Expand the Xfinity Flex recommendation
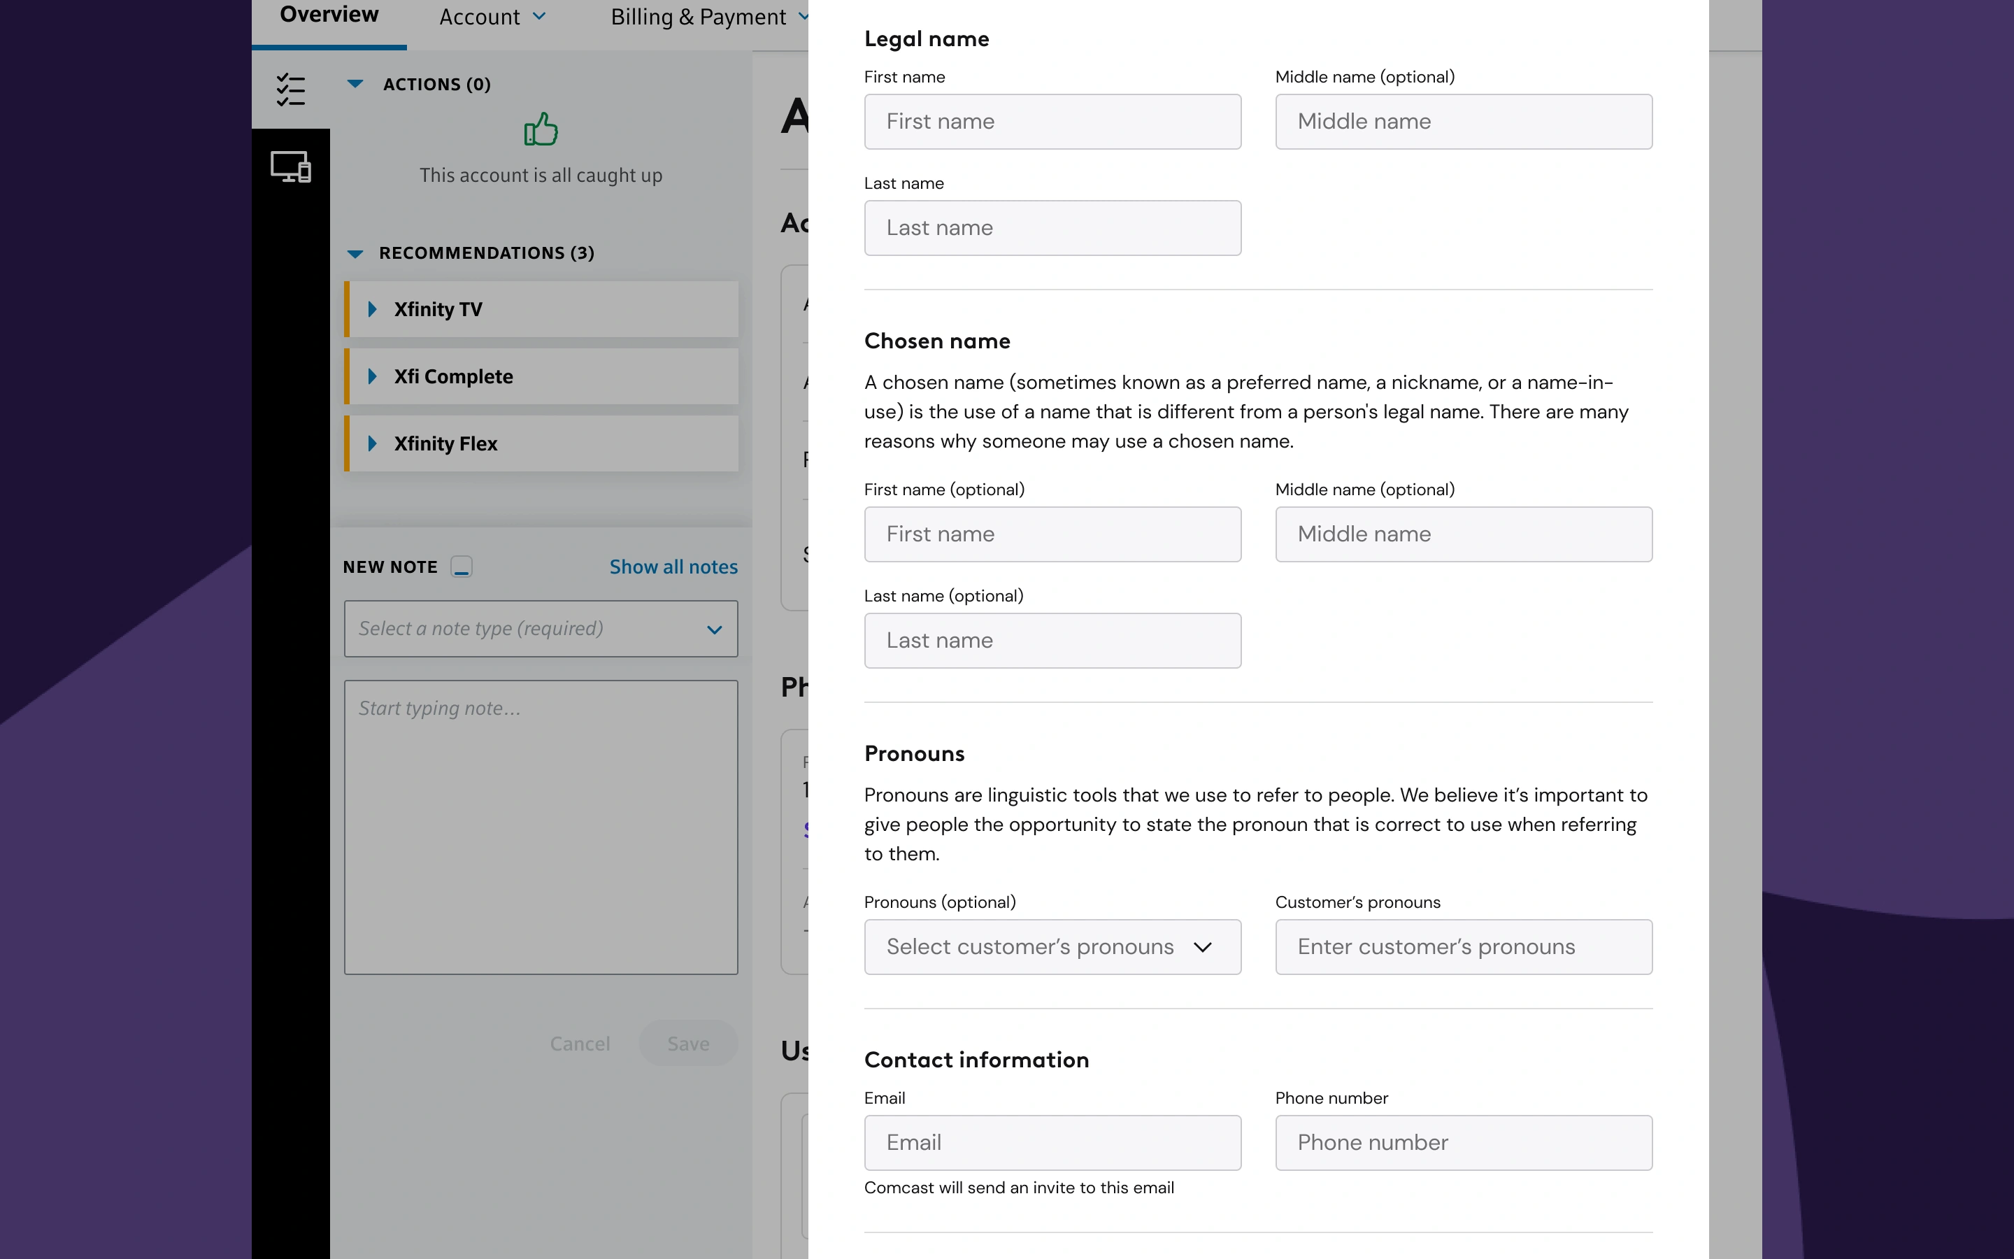The width and height of the screenshot is (2014, 1259). click(x=541, y=444)
